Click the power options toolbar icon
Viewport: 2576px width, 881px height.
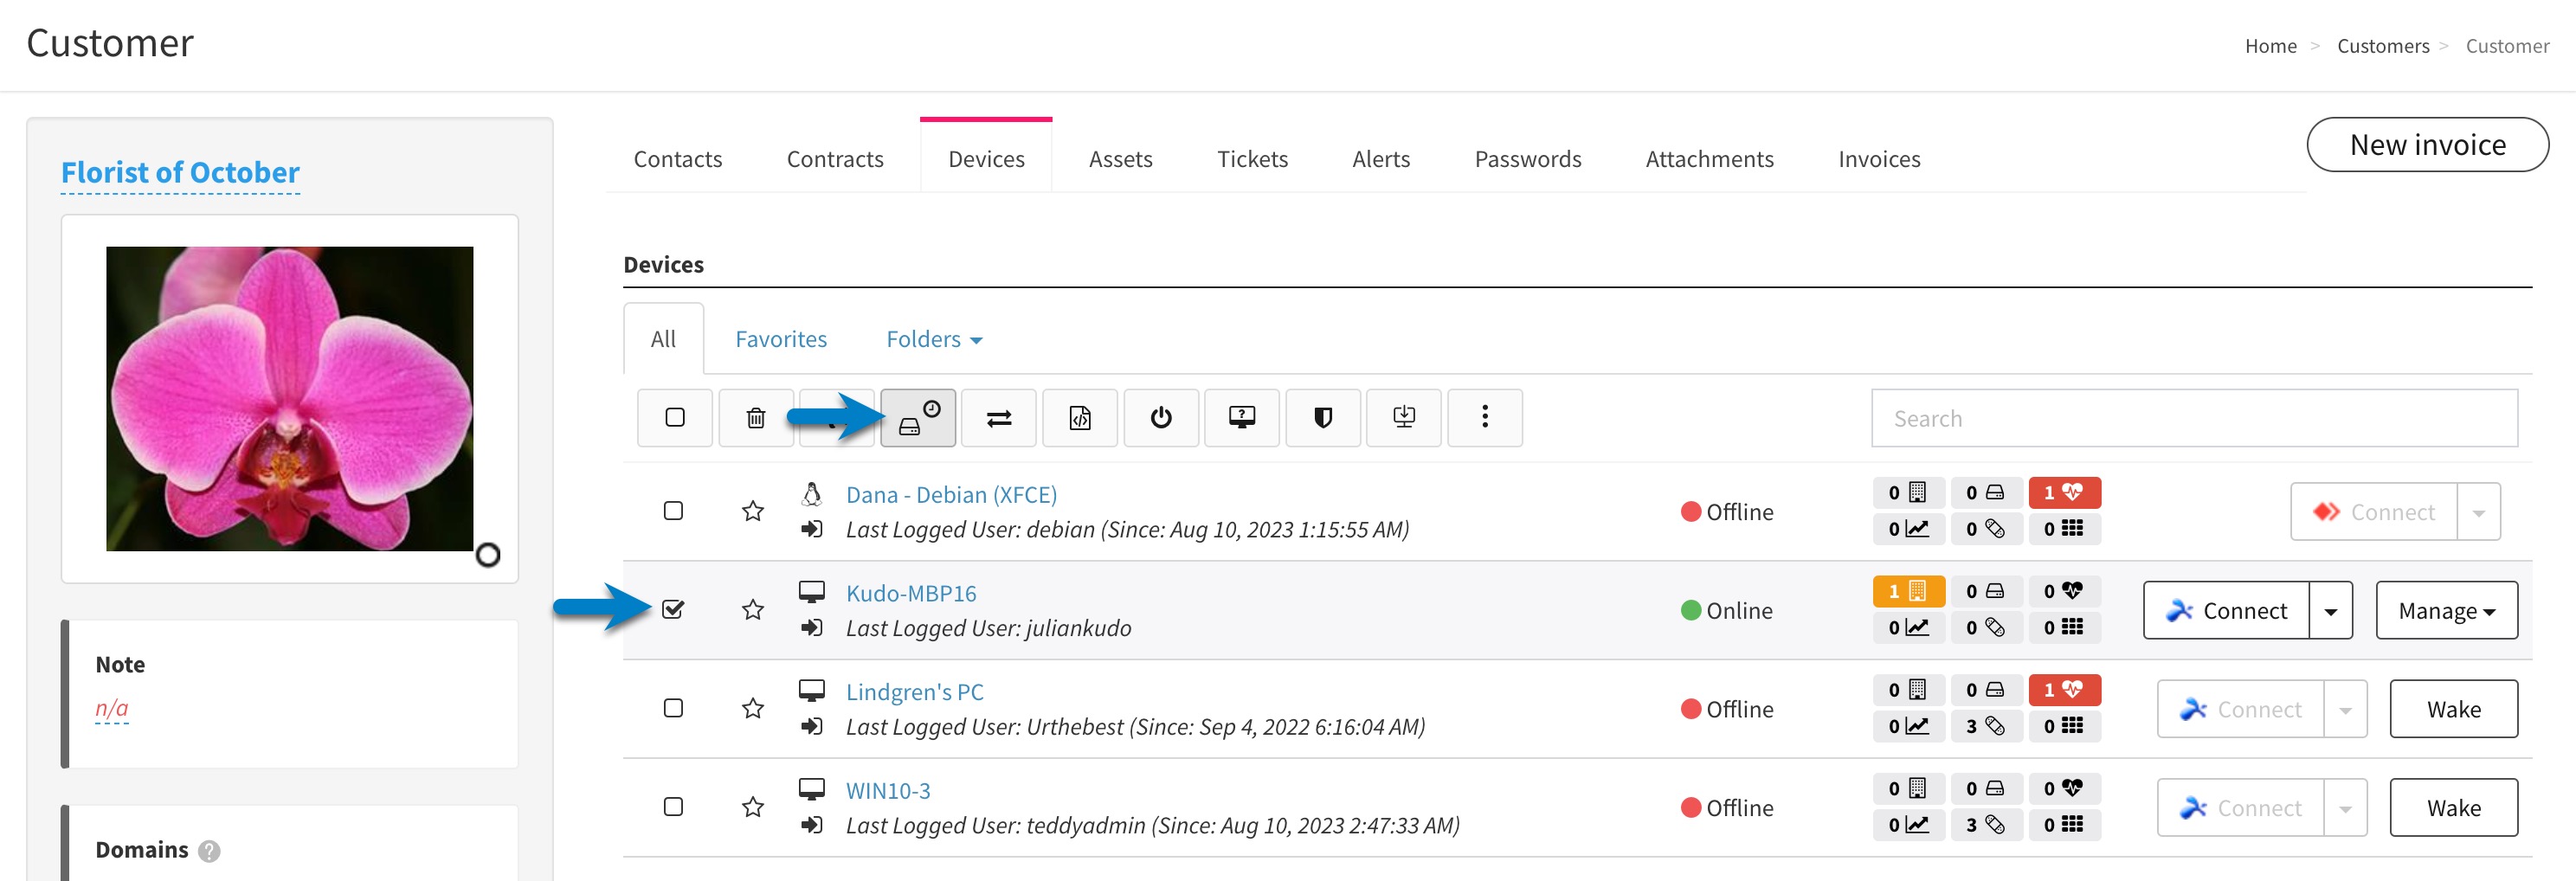click(x=1161, y=418)
